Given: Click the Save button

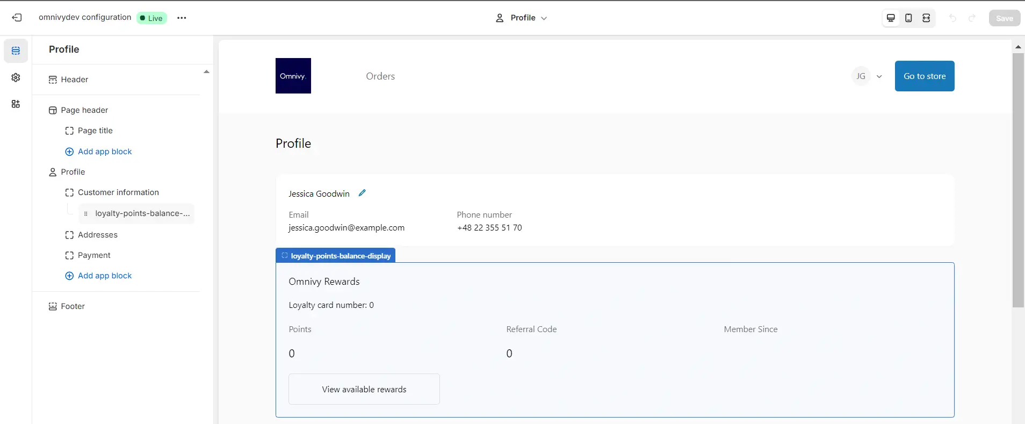Looking at the screenshot, I should pyautogui.click(x=1004, y=18).
